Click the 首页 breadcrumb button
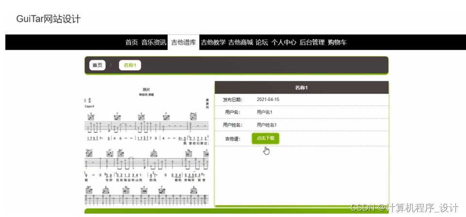The height and width of the screenshot is (217, 466). coord(98,65)
